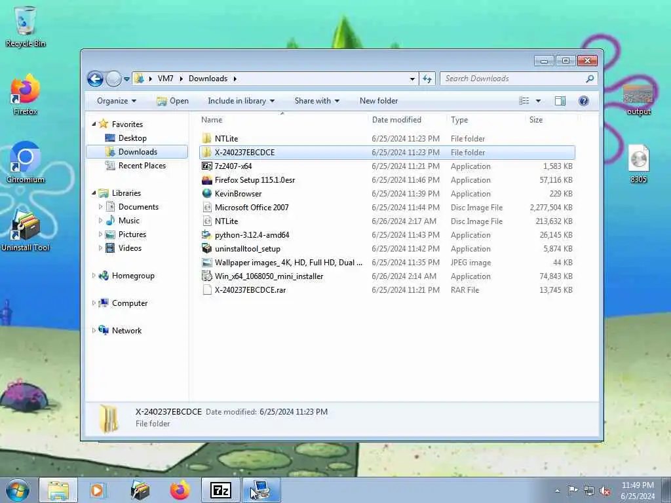
Task: Open 7-Zip from the taskbar
Action: (x=221, y=490)
